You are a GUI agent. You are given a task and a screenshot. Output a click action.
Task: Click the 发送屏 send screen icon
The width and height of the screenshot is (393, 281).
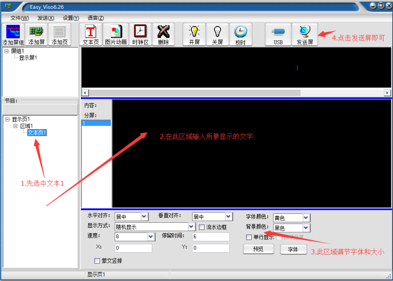pyautogui.click(x=304, y=34)
